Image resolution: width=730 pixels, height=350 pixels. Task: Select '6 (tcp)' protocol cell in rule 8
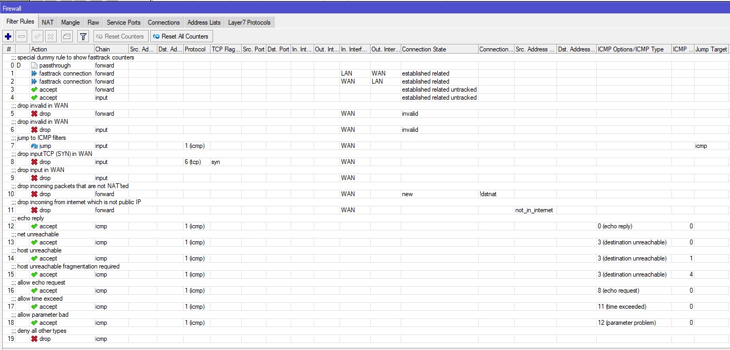197,162
